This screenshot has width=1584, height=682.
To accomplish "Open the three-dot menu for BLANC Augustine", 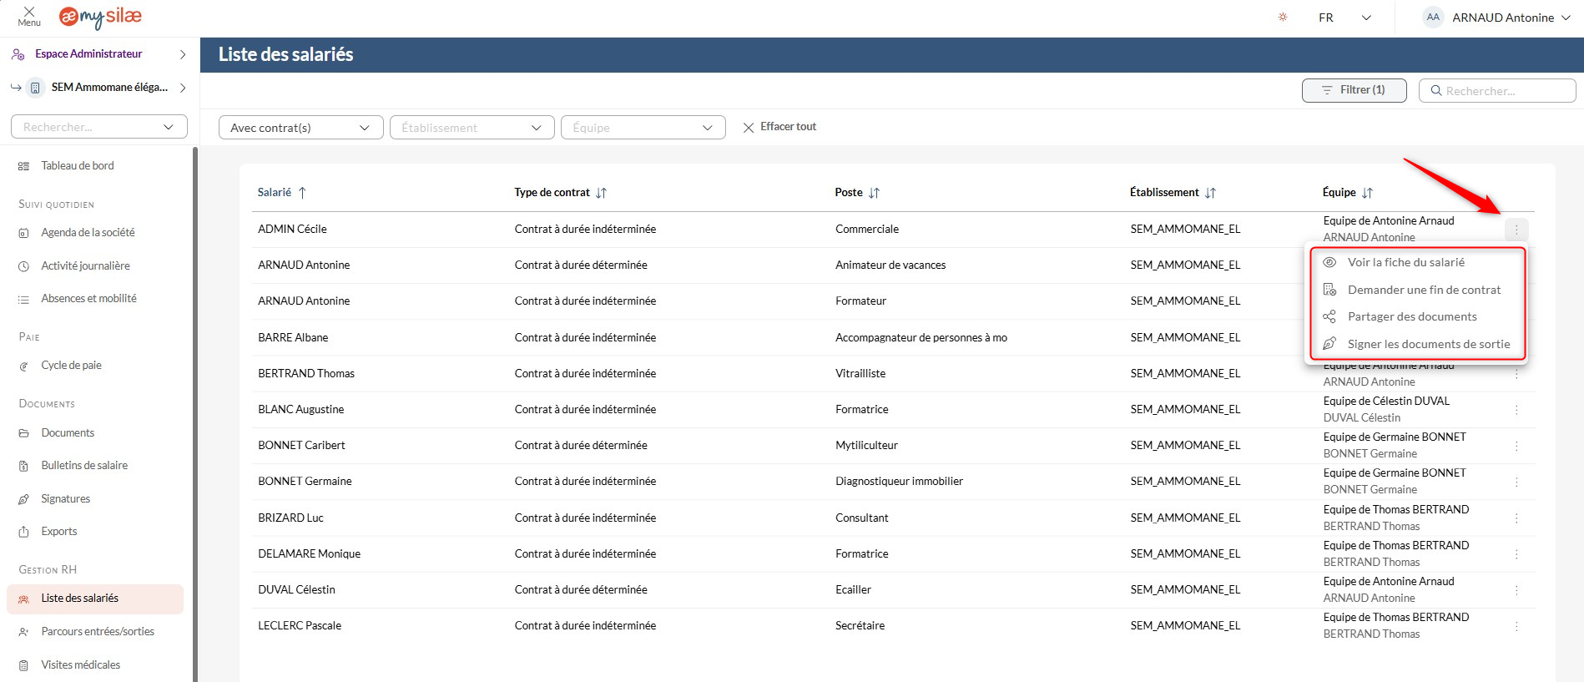I will pyautogui.click(x=1516, y=410).
